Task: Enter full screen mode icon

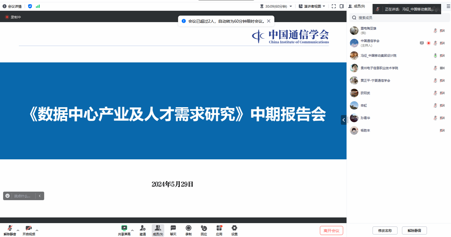Action: click(334, 6)
